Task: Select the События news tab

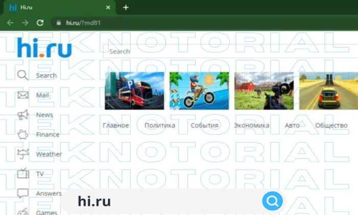Action: pos(205,125)
